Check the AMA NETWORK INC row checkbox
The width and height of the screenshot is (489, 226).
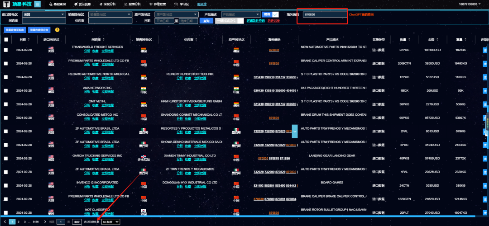6,90
